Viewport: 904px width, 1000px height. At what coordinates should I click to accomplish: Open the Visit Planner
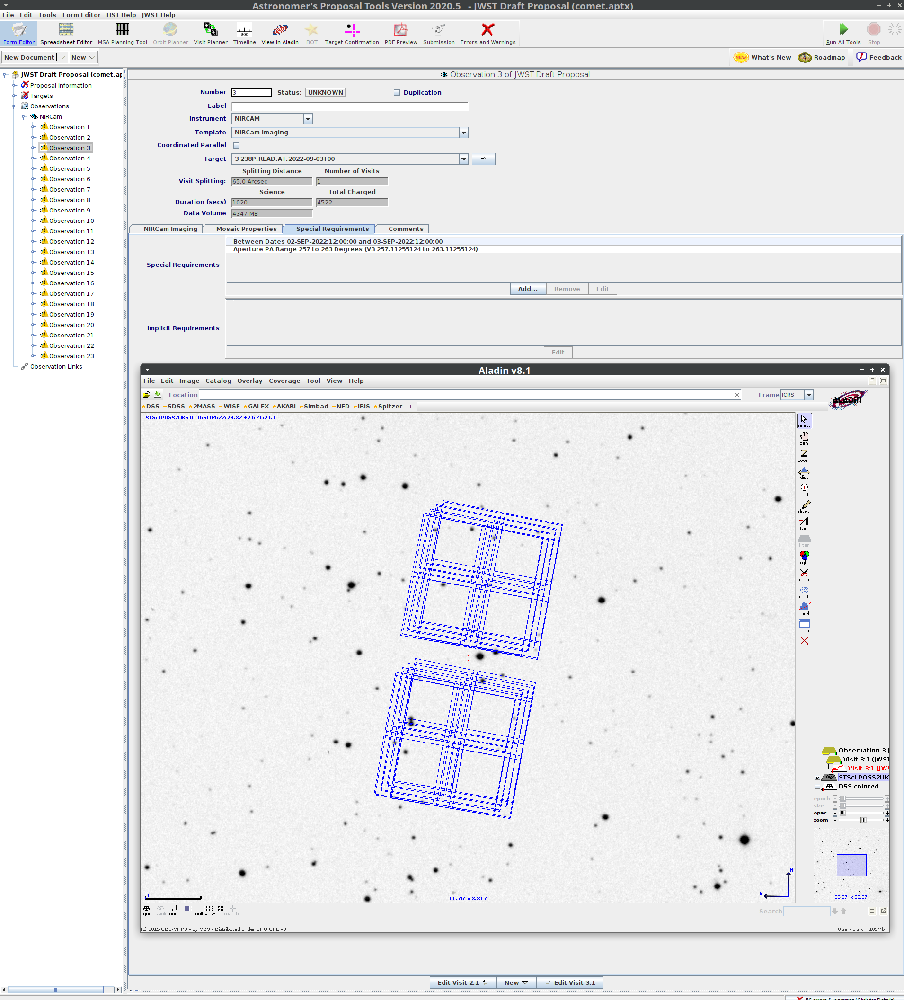point(210,33)
